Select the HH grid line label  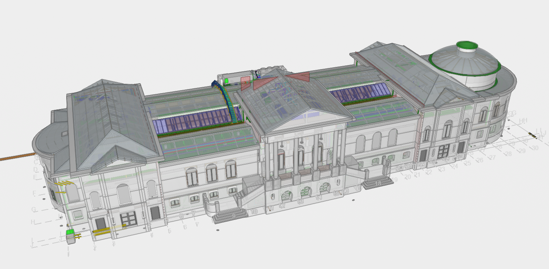click(523, 121)
